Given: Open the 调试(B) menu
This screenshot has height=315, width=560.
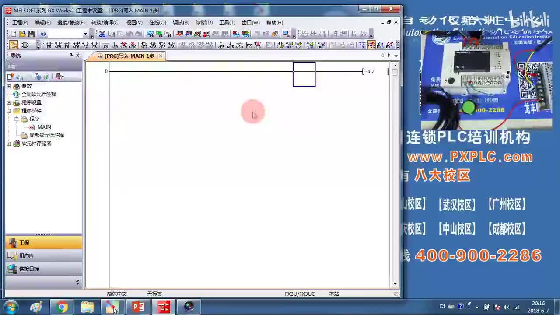Looking at the screenshot, I should point(181,22).
